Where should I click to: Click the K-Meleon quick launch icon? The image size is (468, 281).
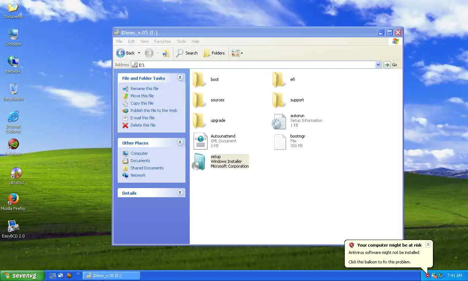coord(69,276)
